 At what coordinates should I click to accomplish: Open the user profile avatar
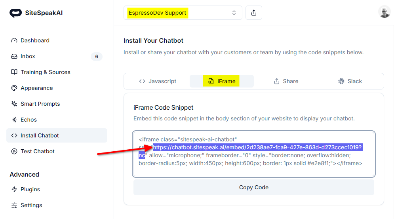click(x=384, y=12)
